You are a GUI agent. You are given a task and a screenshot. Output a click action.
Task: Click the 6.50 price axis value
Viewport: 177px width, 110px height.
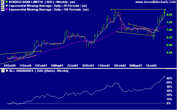169,37
